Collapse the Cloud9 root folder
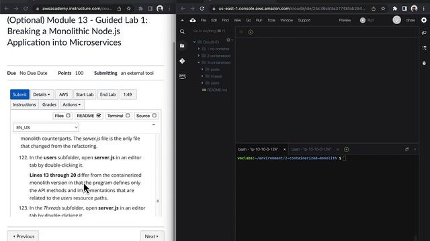The height and width of the screenshot is (241, 430). [x=194, y=42]
